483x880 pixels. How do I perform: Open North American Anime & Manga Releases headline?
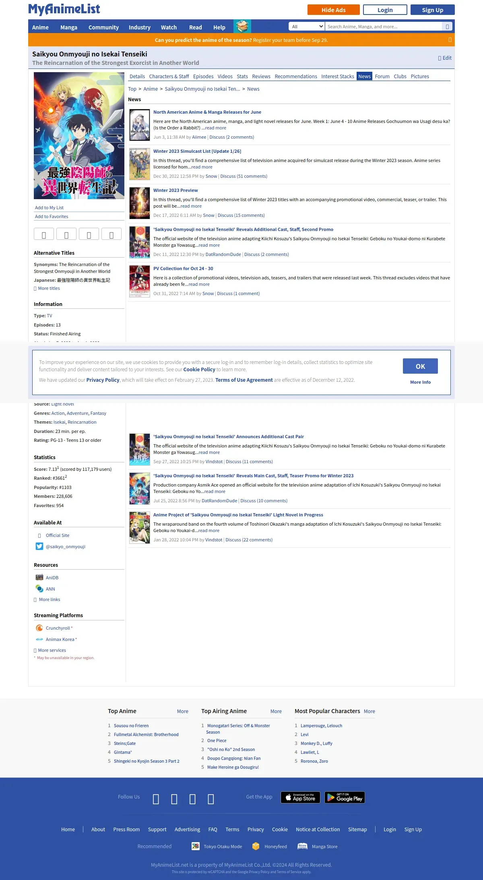pos(207,112)
